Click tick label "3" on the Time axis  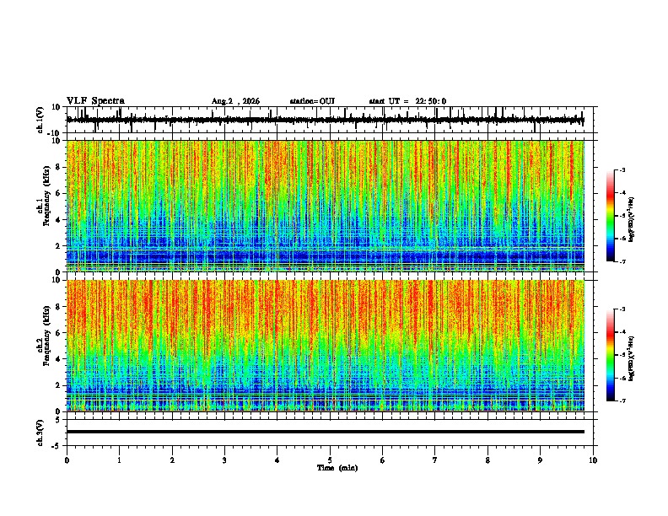224,460
